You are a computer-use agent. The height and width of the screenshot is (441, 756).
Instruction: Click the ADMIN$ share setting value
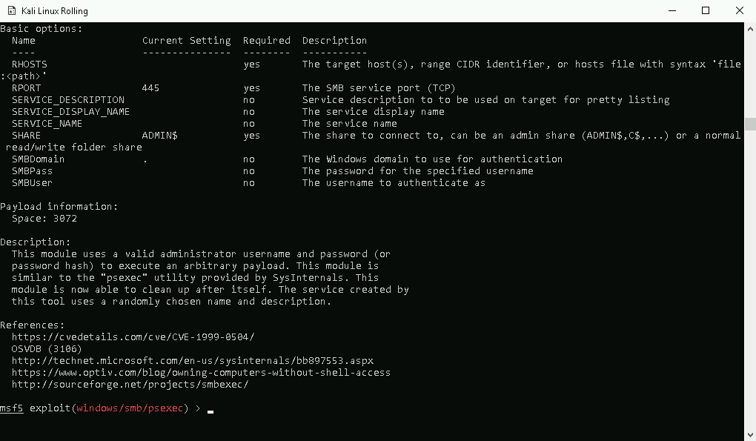pyautogui.click(x=159, y=136)
